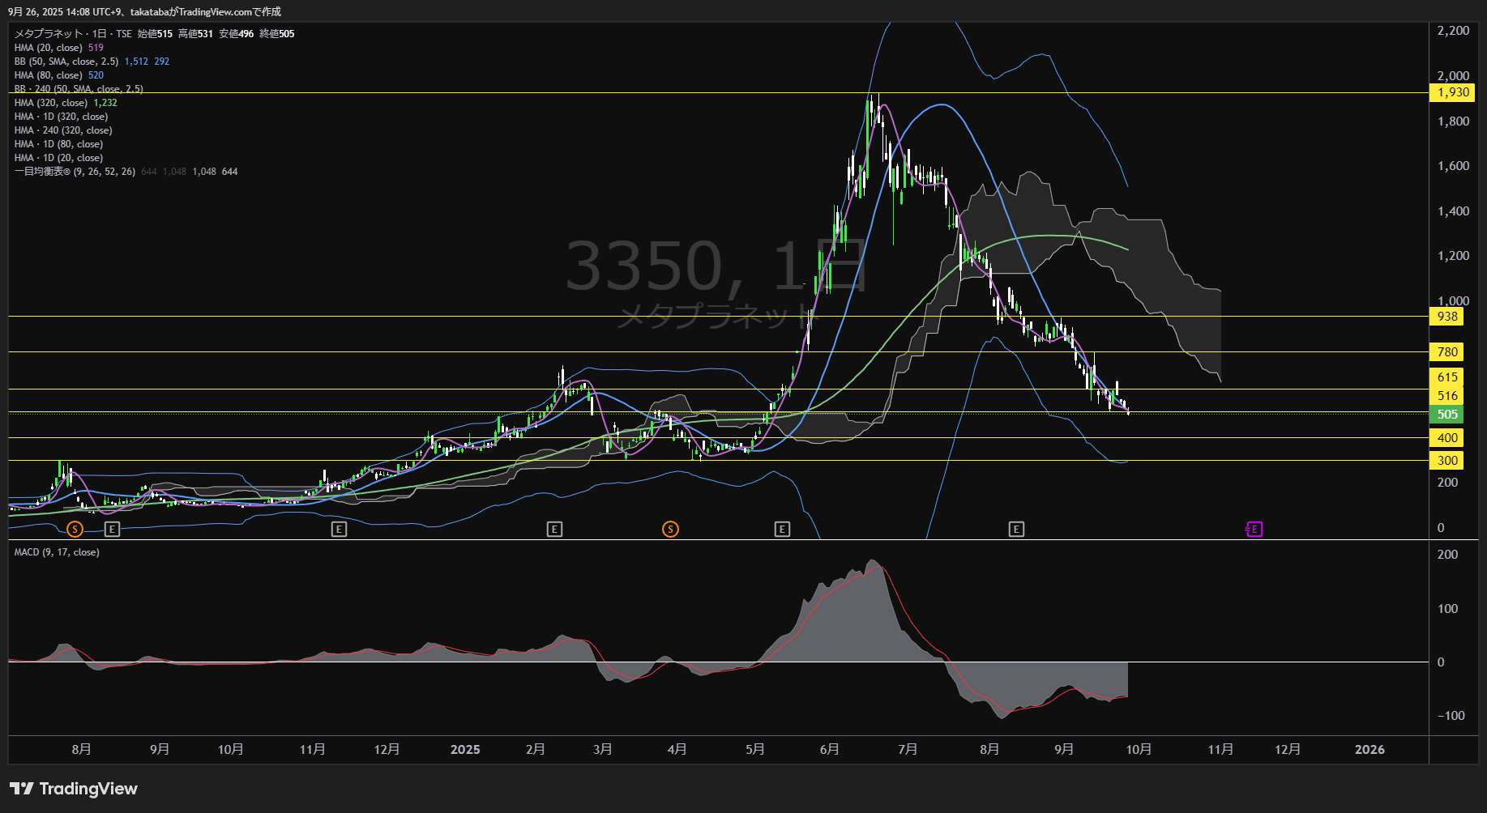This screenshot has width=1487, height=813.
Task: Click the purple upcoming earnings marker
Action: coord(1254,529)
